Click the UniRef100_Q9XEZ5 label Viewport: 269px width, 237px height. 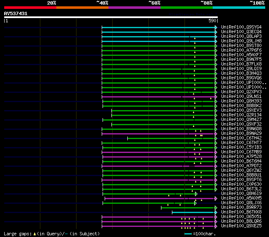[241, 226]
